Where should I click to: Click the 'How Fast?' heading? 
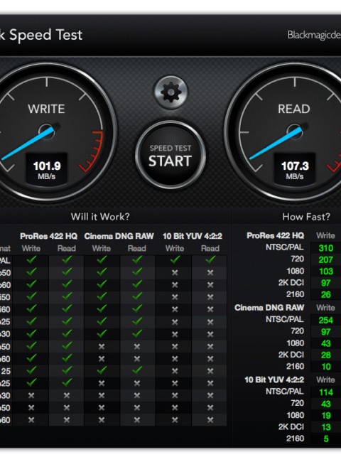306,217
